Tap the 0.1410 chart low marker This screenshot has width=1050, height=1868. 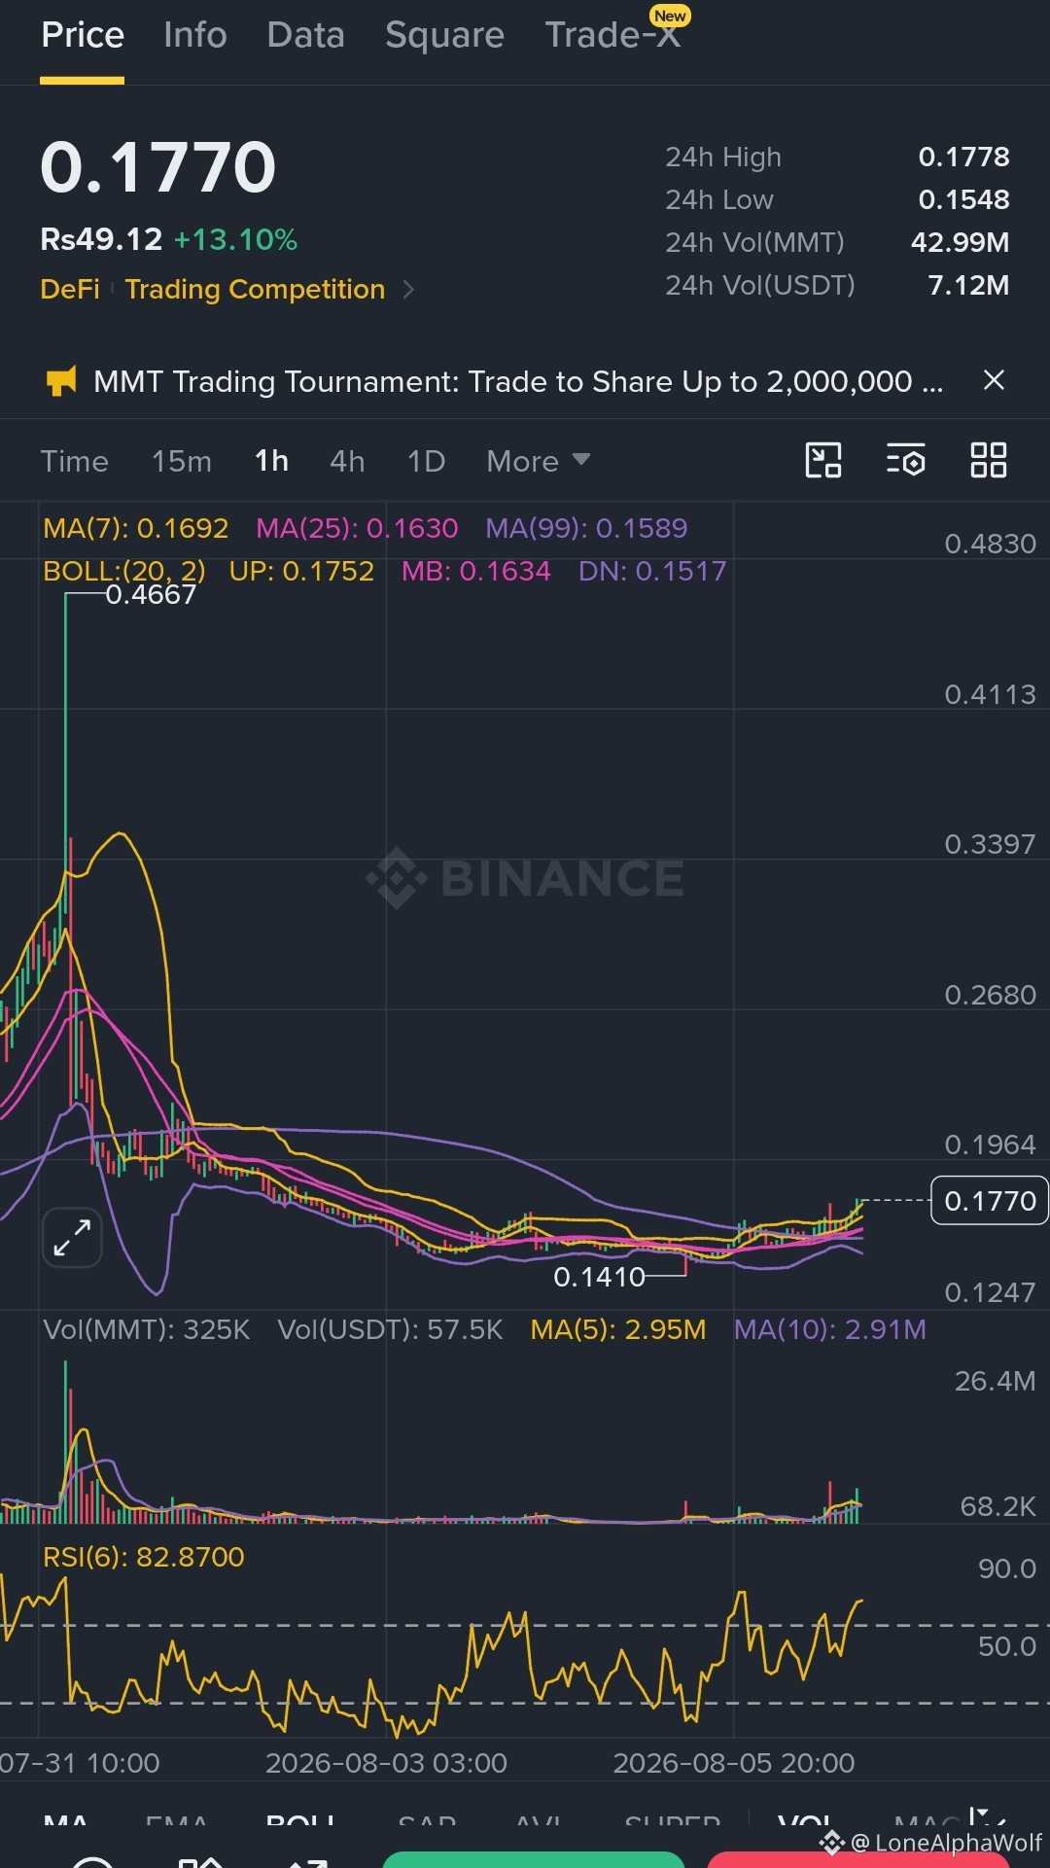599,1277
